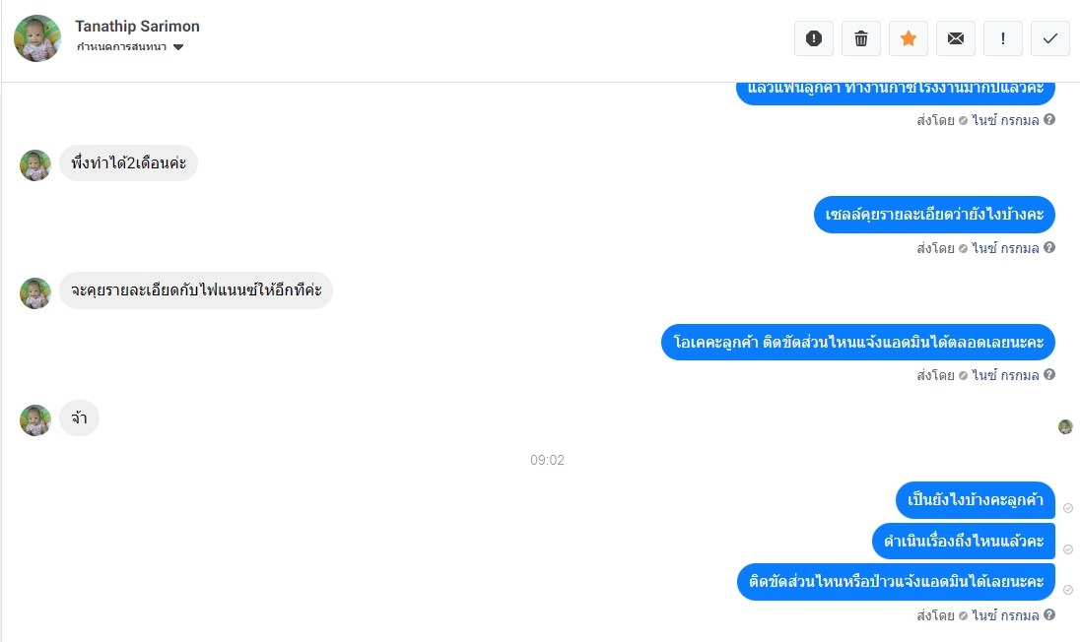This screenshot has height=642, width=1080.
Task: Click the 09:02 timestamp divider
Action: tap(547, 460)
